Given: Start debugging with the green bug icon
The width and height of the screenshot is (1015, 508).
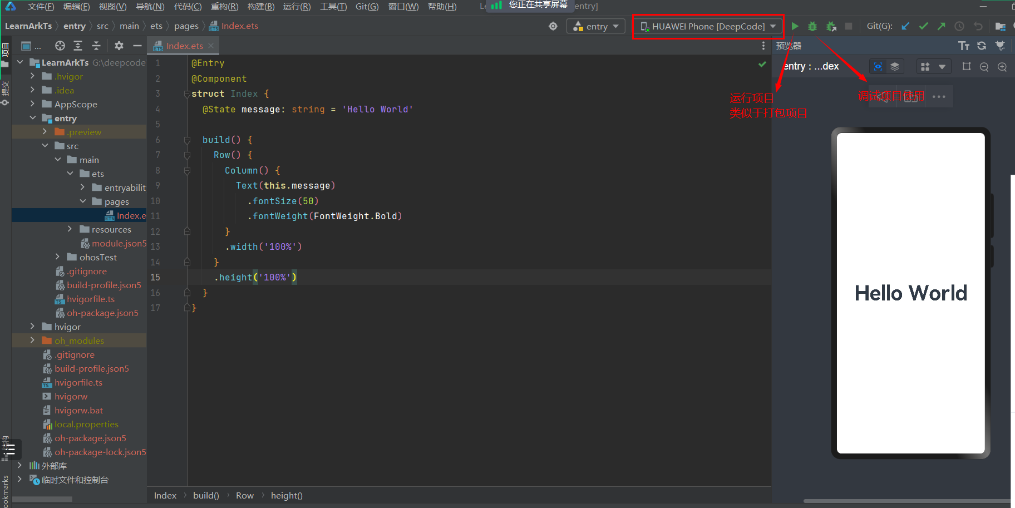Looking at the screenshot, I should [812, 26].
